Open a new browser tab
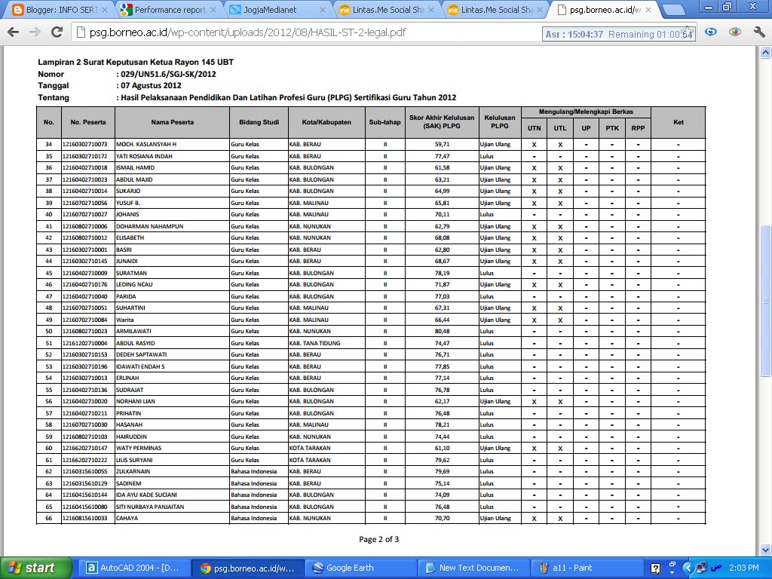The width and height of the screenshot is (772, 579). click(x=673, y=10)
